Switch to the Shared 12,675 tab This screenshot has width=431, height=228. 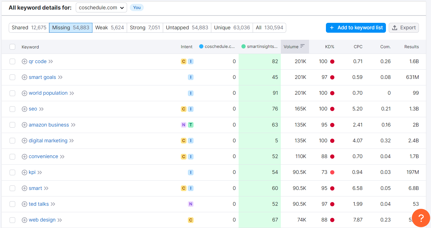29,28
